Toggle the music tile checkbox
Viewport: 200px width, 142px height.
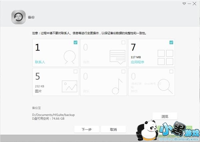[x=123, y=71]
